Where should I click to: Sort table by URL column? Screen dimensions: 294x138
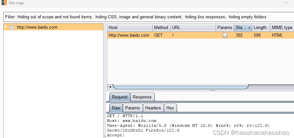(x=193, y=28)
